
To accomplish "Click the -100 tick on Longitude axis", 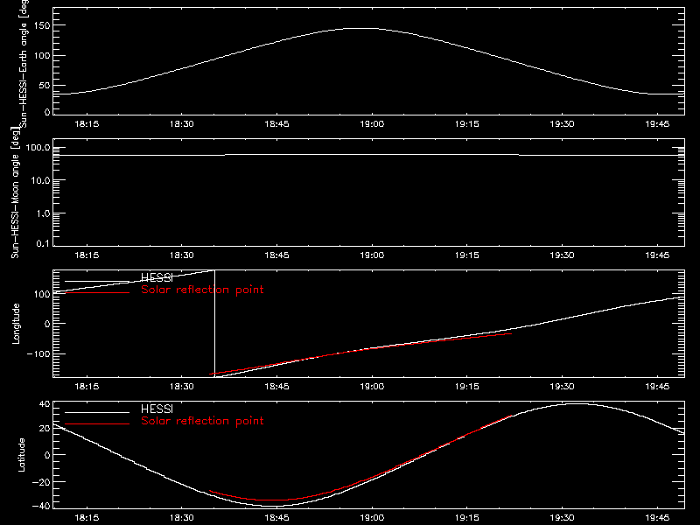I will pos(38,354).
